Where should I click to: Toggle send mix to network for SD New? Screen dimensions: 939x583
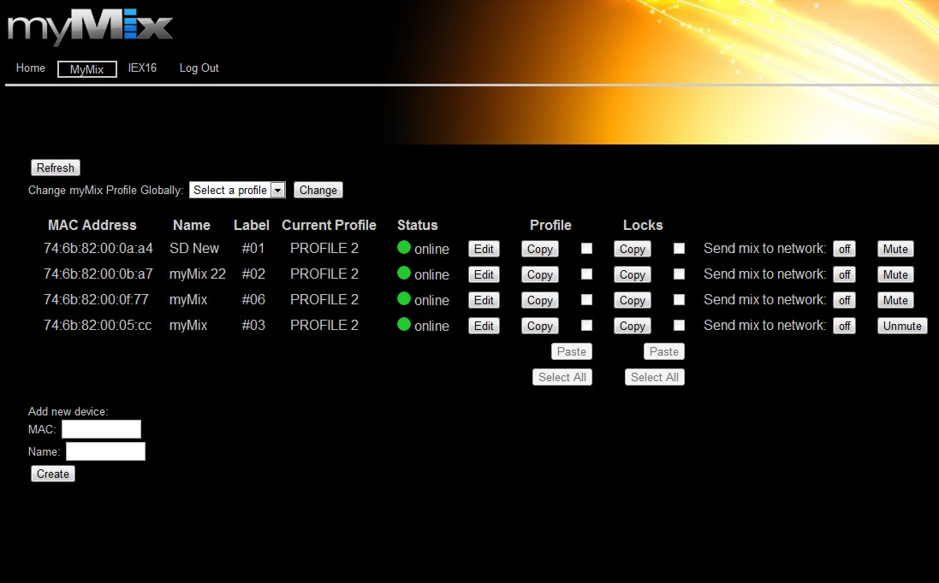844,249
